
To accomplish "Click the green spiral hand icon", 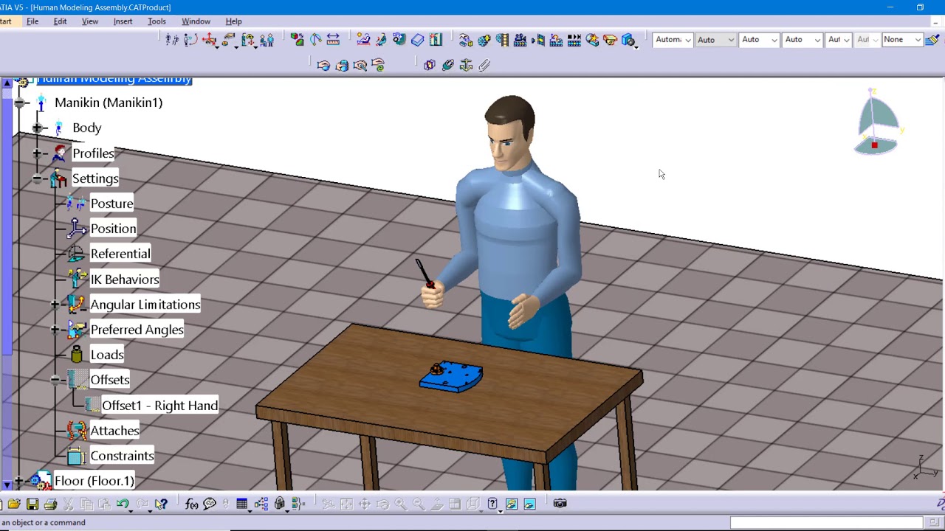I will [x=378, y=65].
